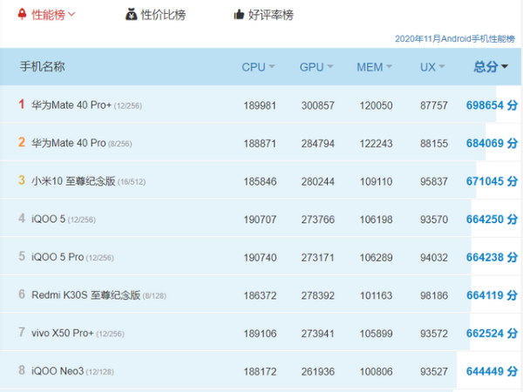Click the MEM column header

370,67
